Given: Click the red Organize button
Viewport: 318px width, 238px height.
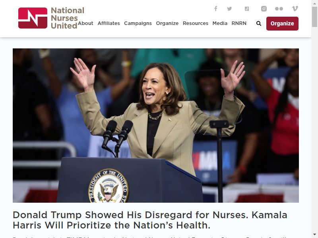Looking at the screenshot, I should point(282,23).
